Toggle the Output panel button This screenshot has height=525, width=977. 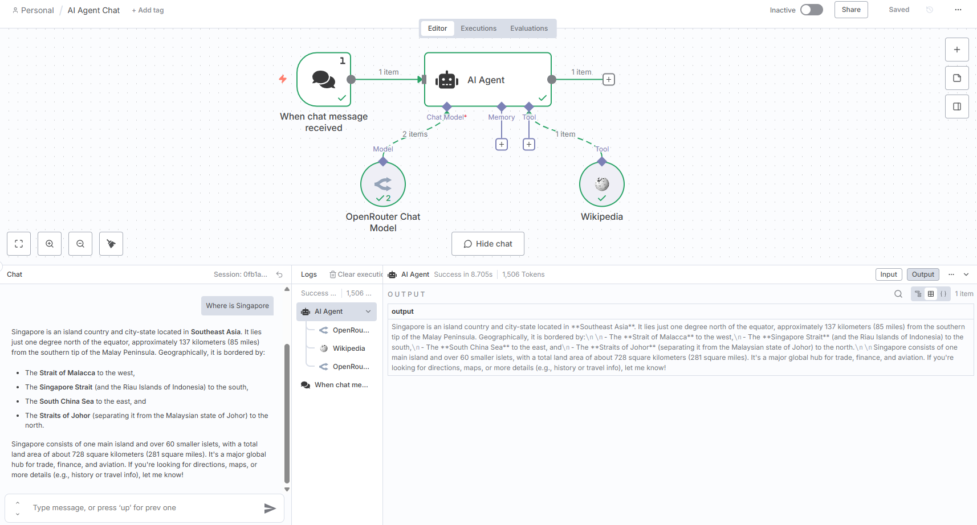(x=923, y=274)
